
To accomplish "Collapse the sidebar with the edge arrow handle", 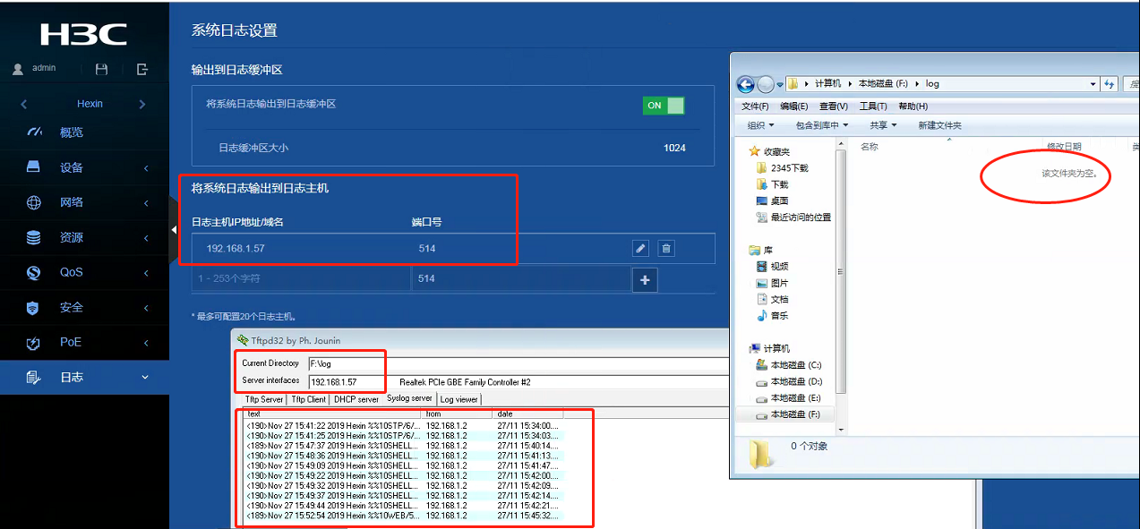I will pos(174,230).
